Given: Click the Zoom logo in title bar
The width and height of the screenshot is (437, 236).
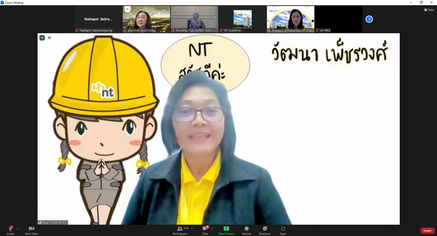Looking at the screenshot, I should coord(2,3).
